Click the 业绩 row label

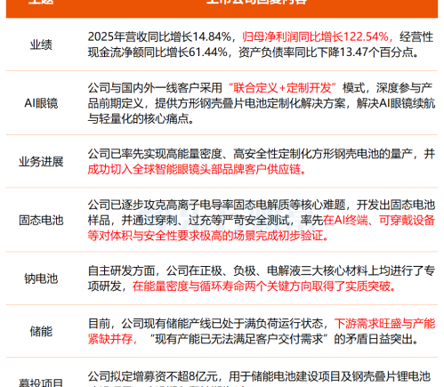[x=41, y=44]
